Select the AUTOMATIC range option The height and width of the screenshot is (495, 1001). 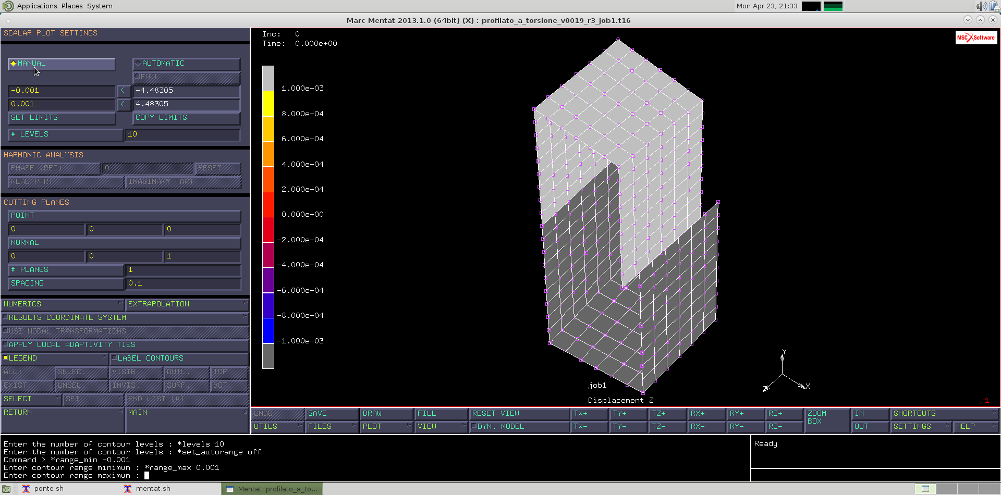(186, 64)
